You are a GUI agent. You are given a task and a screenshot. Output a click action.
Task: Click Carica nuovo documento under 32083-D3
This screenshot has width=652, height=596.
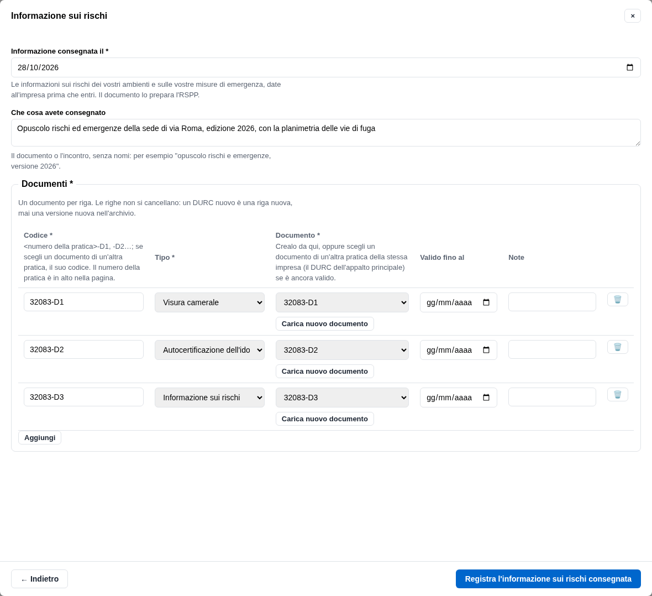324,419
